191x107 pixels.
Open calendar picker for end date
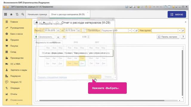pyautogui.click(x=78, y=30)
